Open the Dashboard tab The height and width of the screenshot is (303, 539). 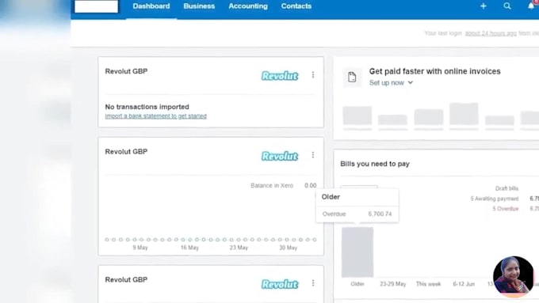coord(151,6)
